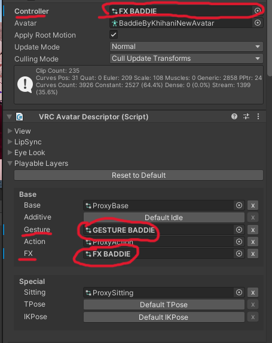This screenshot has width=272, height=343.
Task: Click the Default Idle button
Action: (x=164, y=218)
